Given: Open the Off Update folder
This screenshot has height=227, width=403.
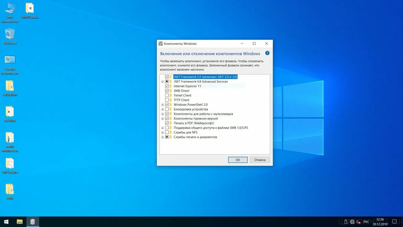Looking at the screenshot, I should point(10,163).
